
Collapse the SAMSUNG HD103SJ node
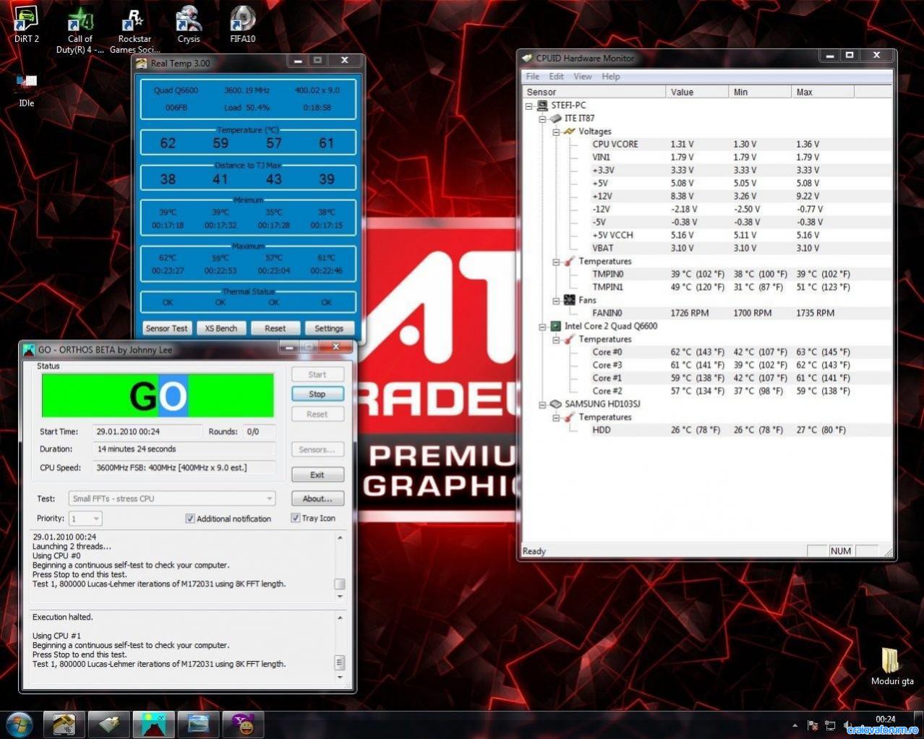[x=542, y=404]
